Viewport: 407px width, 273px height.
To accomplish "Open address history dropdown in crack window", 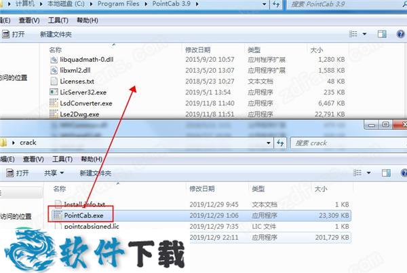I will [269, 143].
